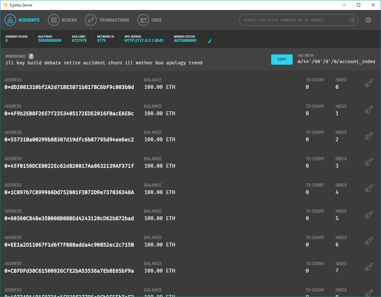Click the Blocks grid icon
Image resolution: width=381 pixels, height=297 pixels.
pyautogui.click(x=54, y=20)
